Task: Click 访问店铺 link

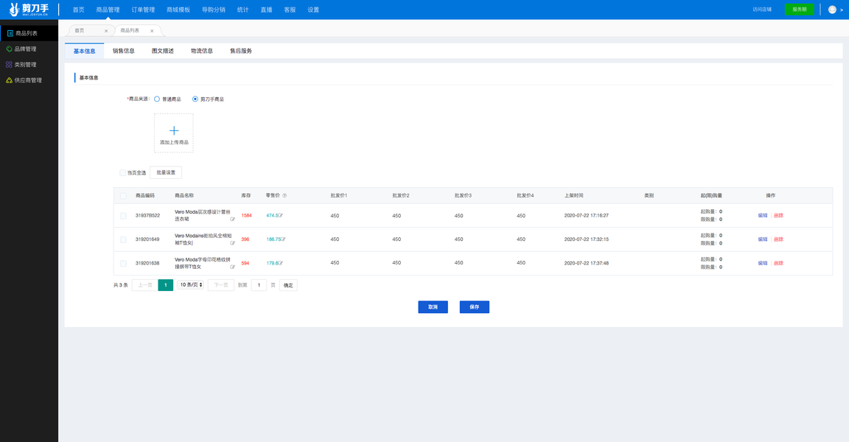Action: tap(762, 9)
